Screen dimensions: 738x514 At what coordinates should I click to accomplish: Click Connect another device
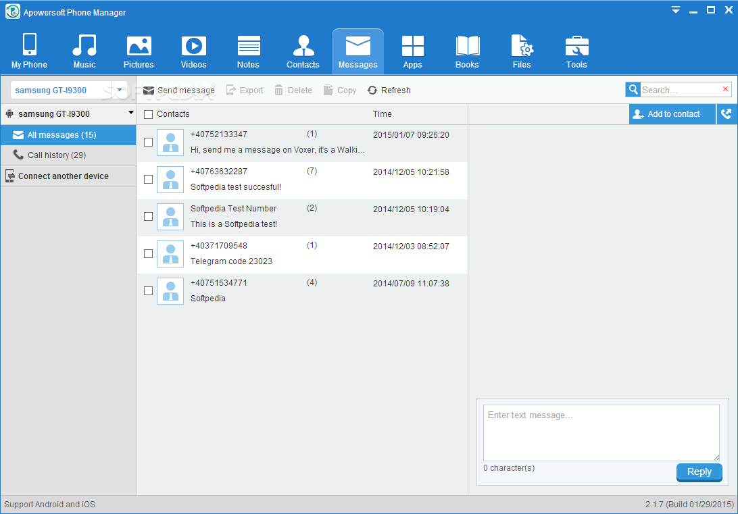[68, 176]
